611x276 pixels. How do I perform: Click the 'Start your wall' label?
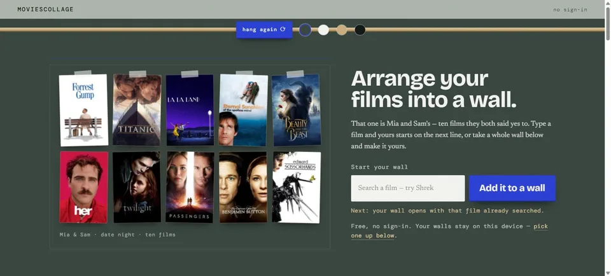point(379,167)
